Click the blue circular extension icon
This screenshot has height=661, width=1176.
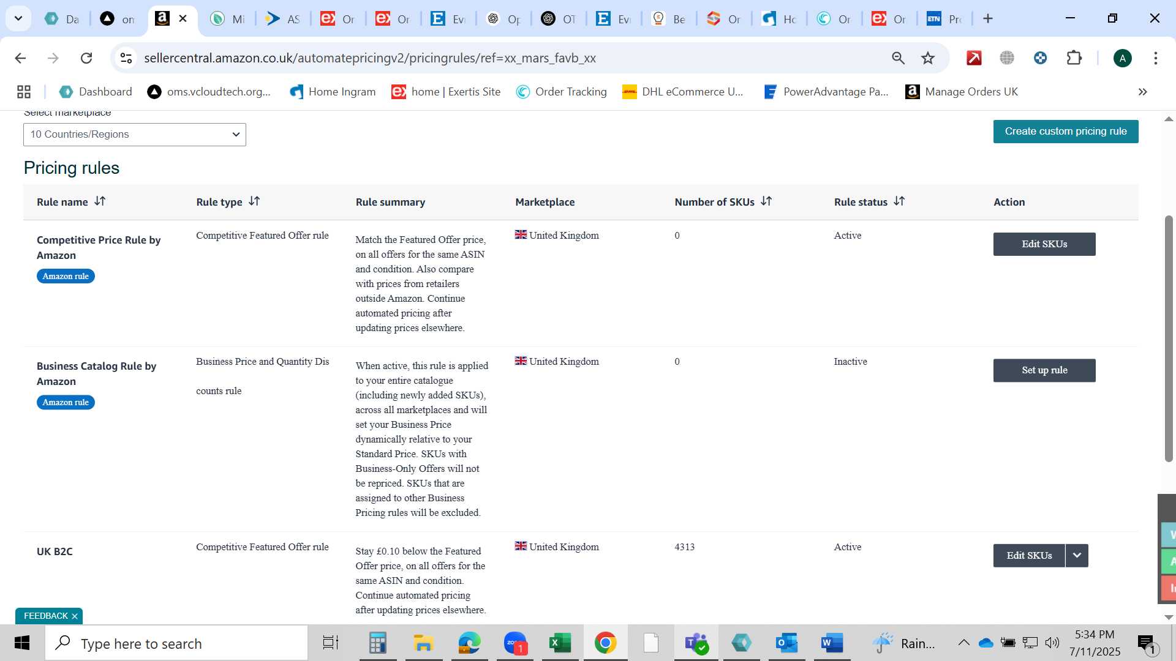[1040, 58]
